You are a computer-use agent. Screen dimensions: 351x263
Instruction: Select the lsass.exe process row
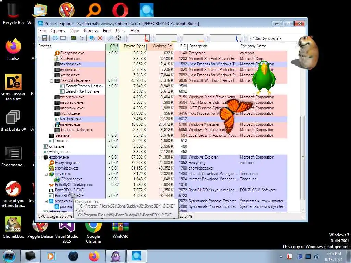[x=162, y=136]
